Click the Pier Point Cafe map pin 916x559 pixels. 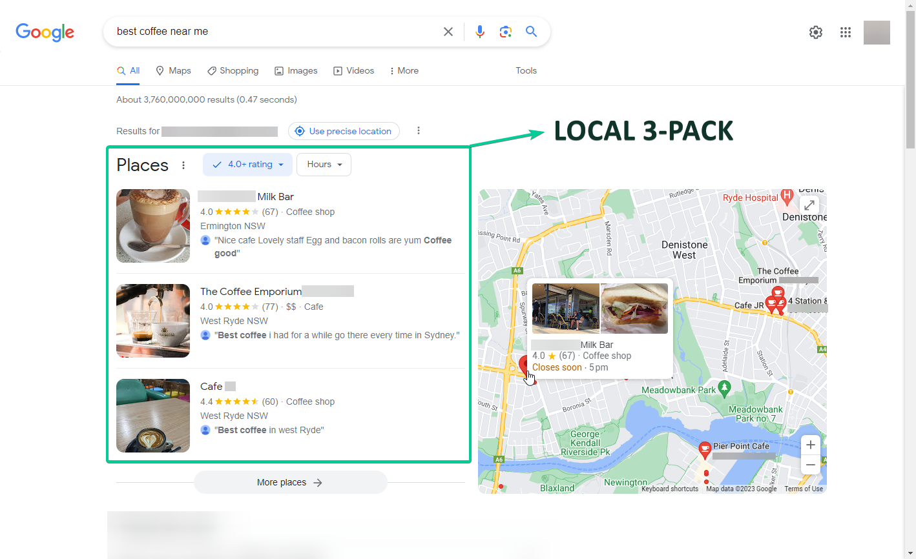click(x=705, y=449)
